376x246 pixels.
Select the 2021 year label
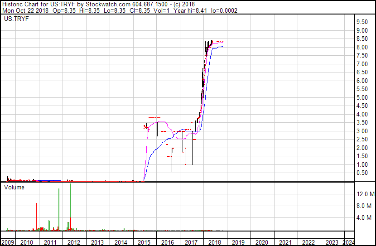[285, 242]
